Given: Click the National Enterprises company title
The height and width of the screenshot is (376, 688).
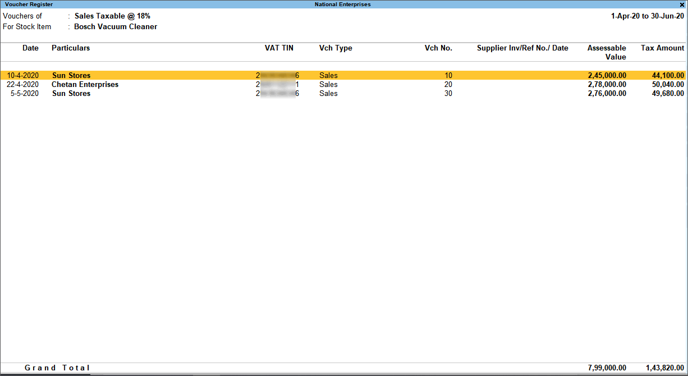Looking at the screenshot, I should point(343,4).
